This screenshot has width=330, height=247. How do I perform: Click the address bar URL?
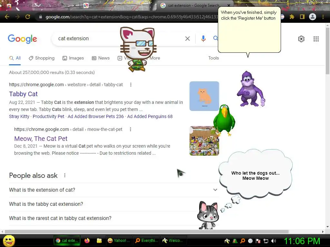click(x=131, y=17)
